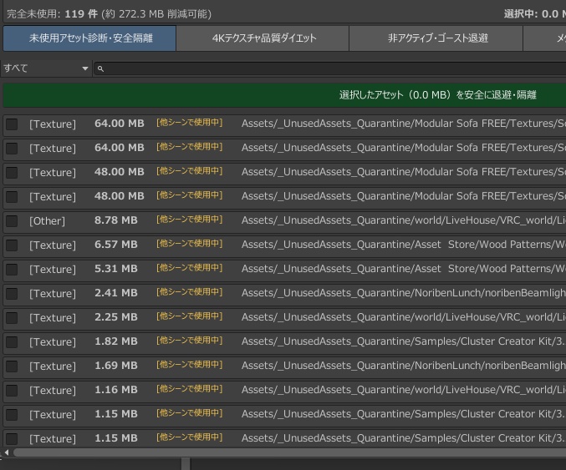
Task: Click the 1.16 MB size value
Action: [116, 390]
